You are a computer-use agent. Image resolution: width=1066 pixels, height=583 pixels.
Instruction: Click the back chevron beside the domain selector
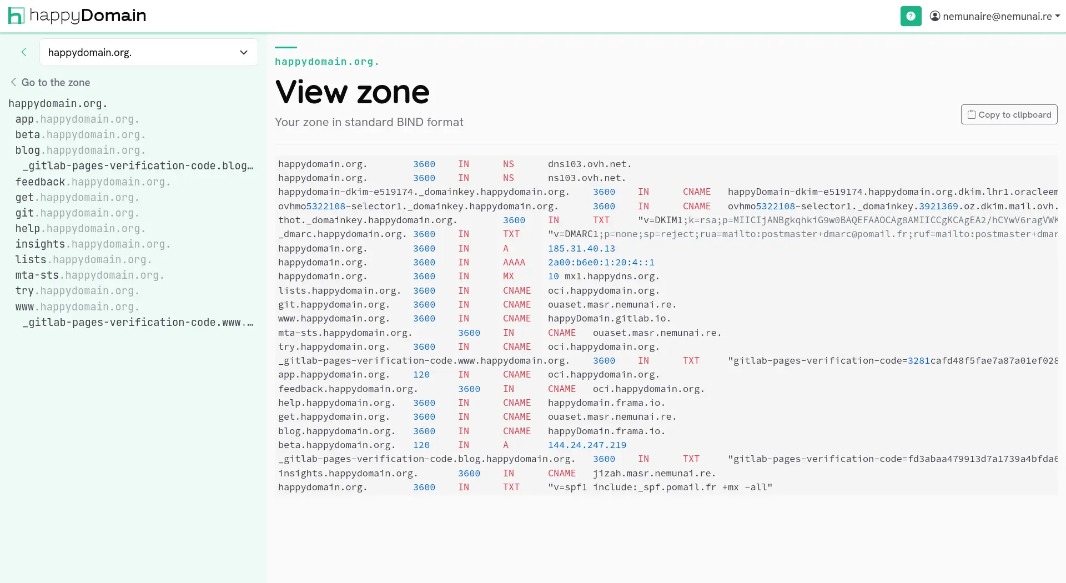24,52
